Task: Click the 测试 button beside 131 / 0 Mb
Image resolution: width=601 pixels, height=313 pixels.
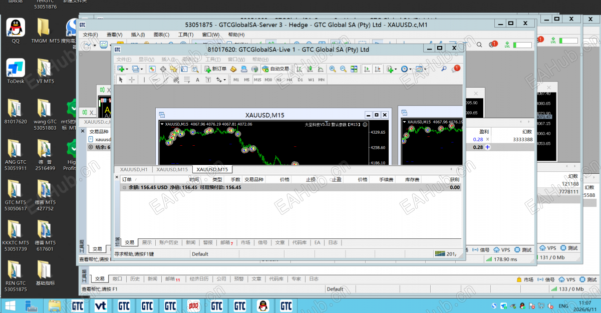Action: [568, 248]
